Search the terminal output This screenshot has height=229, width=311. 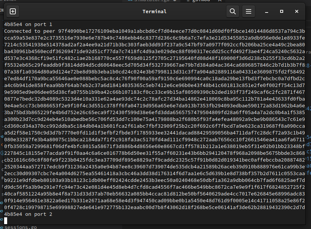(x=233, y=11)
